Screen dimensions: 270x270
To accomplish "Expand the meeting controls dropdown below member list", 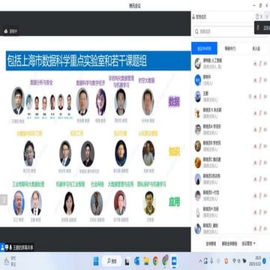I will click(248, 243).
